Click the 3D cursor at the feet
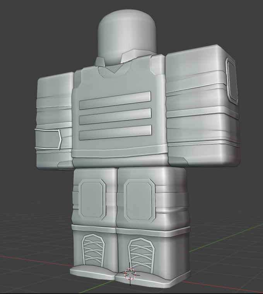 click(x=130, y=274)
